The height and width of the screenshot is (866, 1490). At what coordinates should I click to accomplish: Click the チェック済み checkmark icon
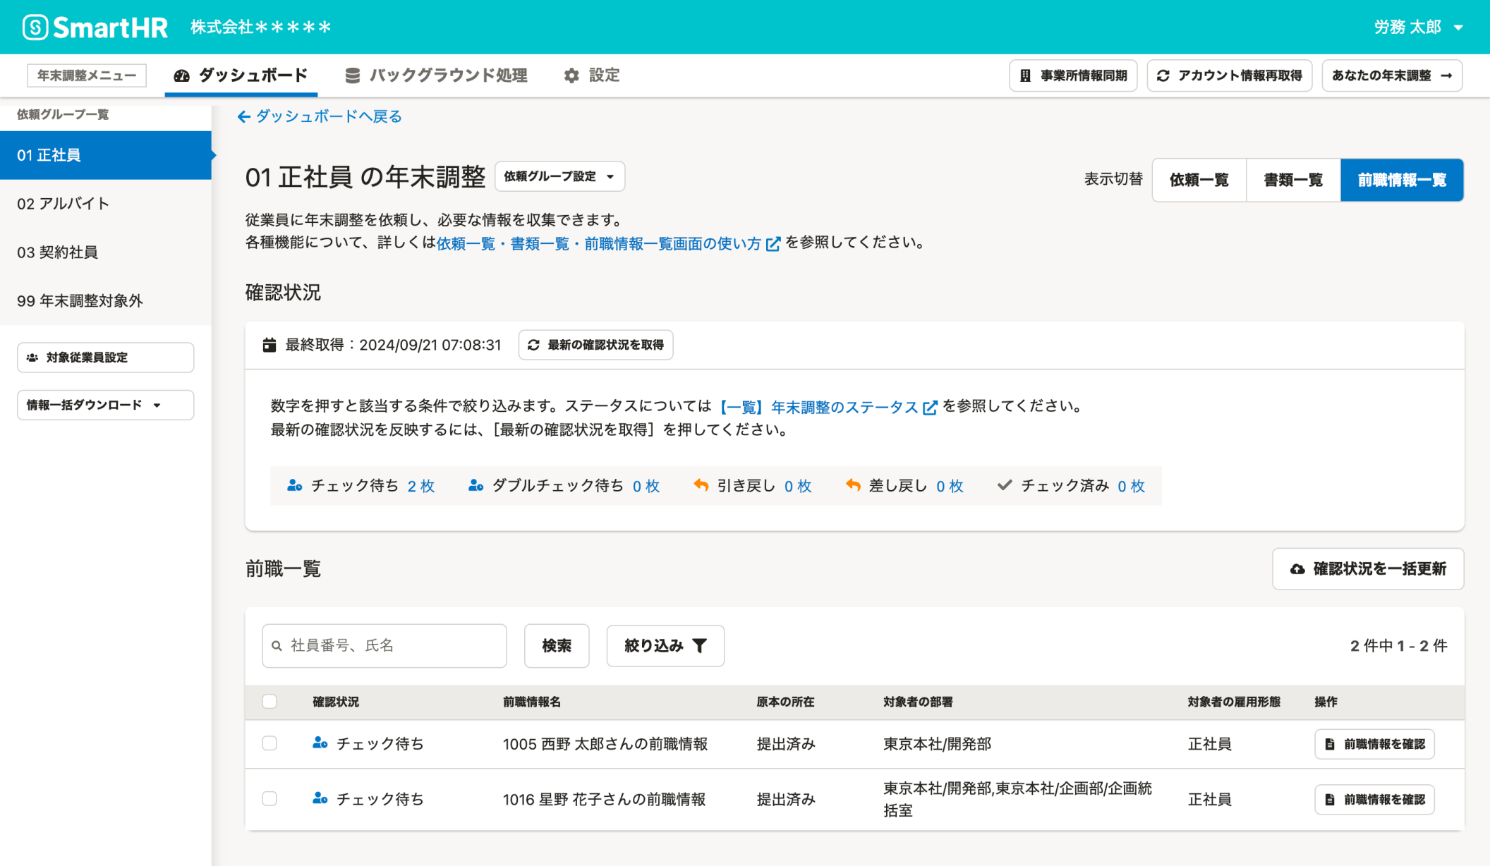[x=1005, y=485]
